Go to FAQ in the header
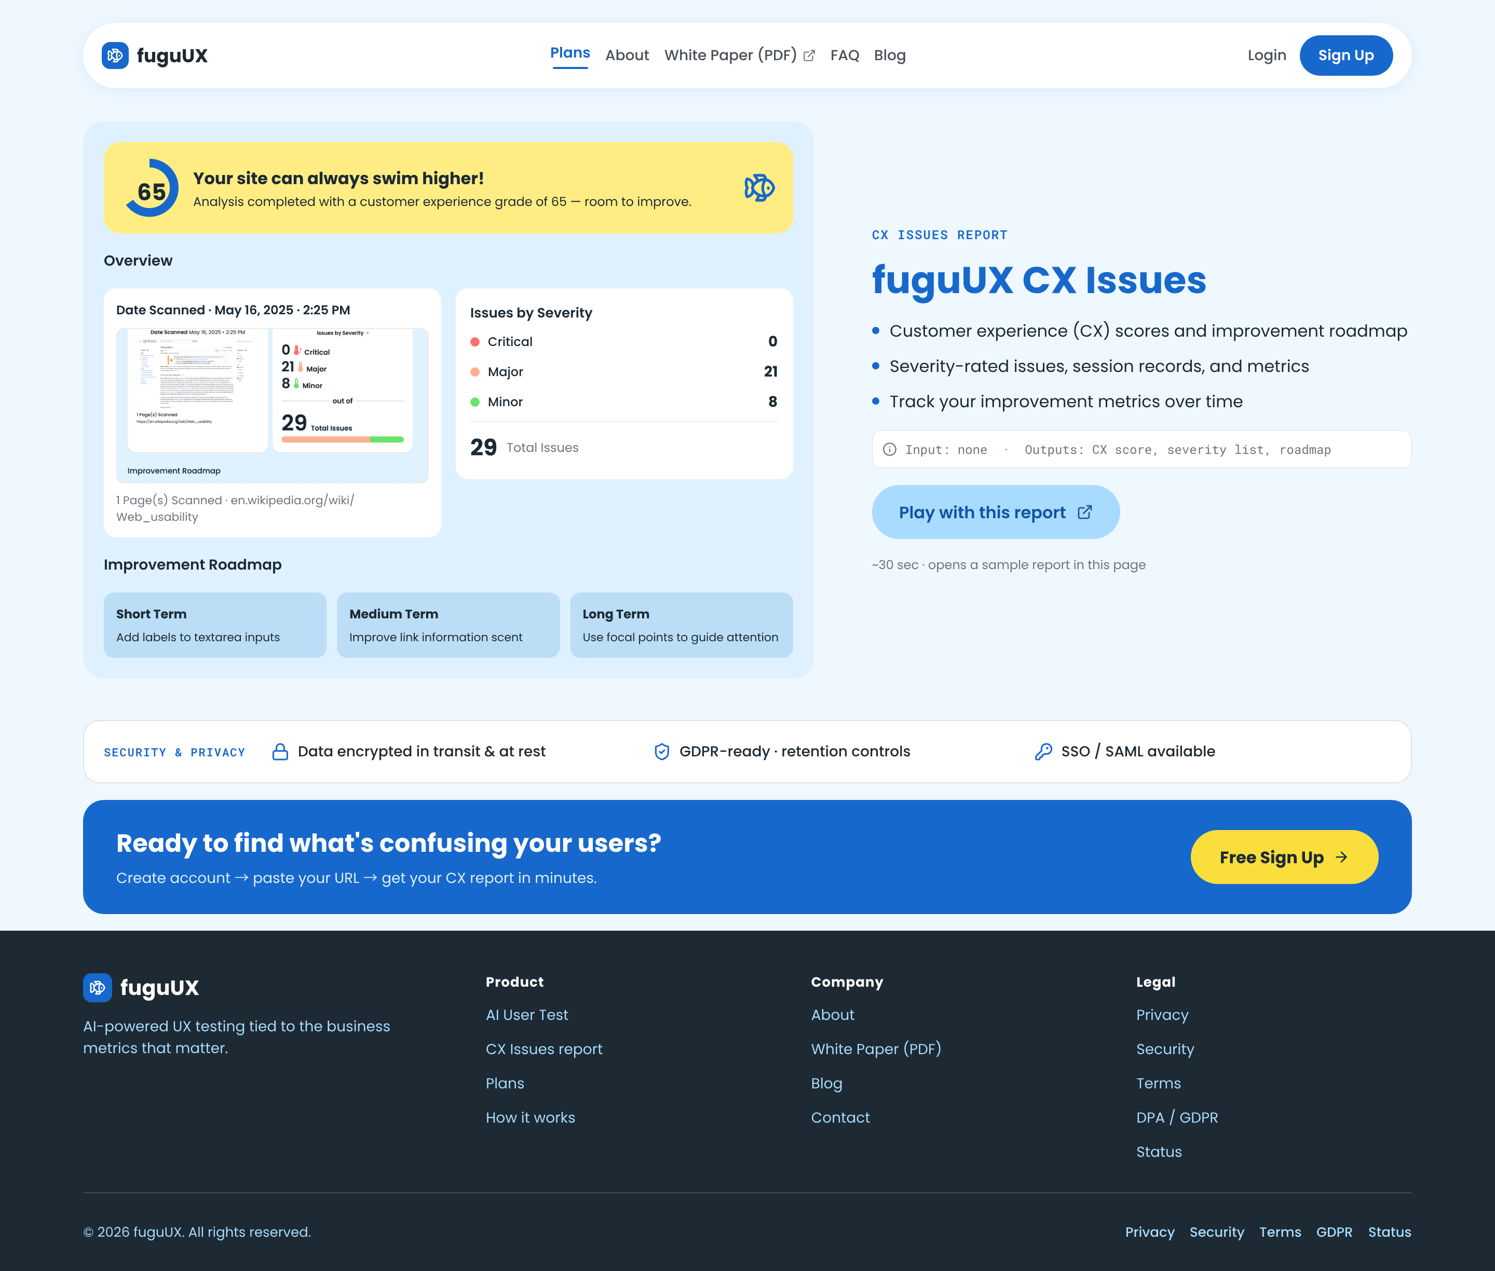1495x1271 pixels. pyautogui.click(x=845, y=56)
